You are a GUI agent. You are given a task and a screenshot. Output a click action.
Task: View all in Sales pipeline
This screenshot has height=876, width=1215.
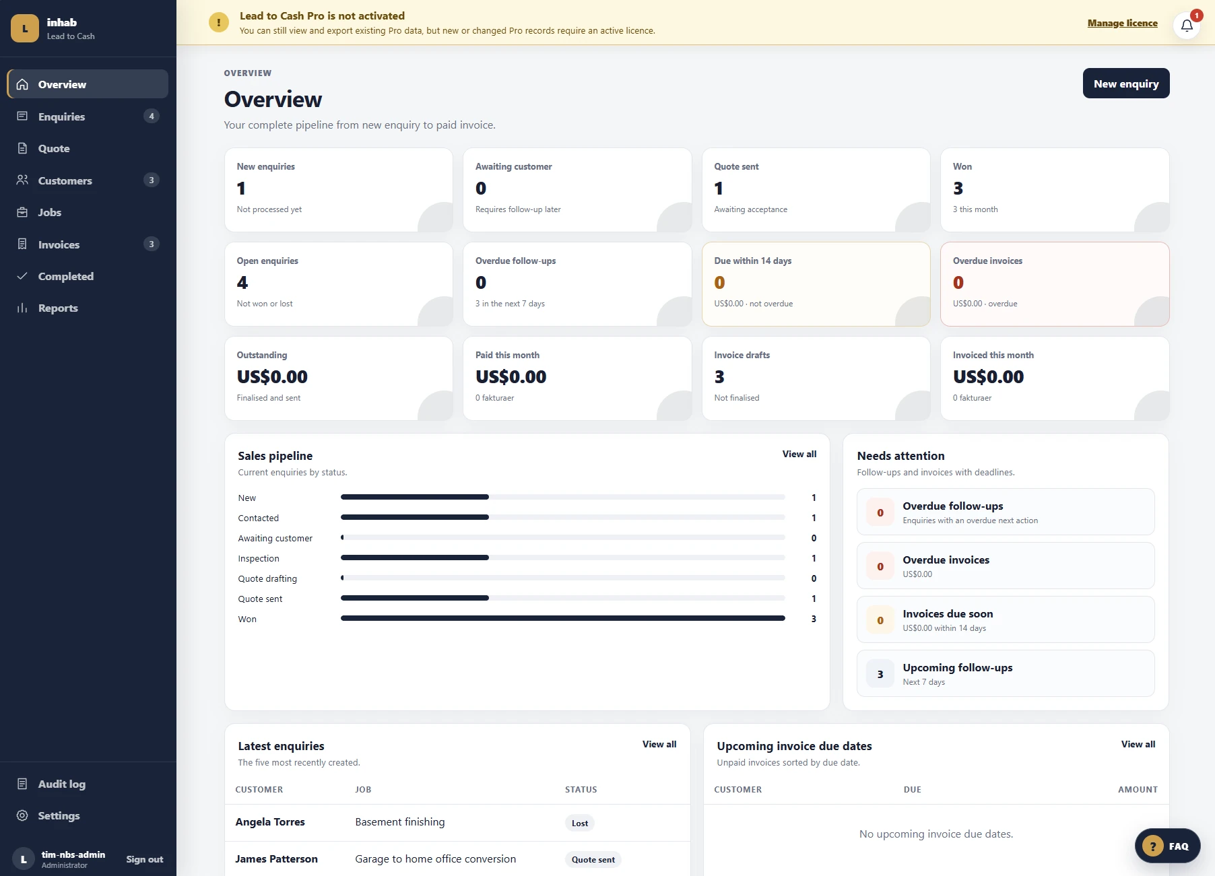(x=799, y=454)
